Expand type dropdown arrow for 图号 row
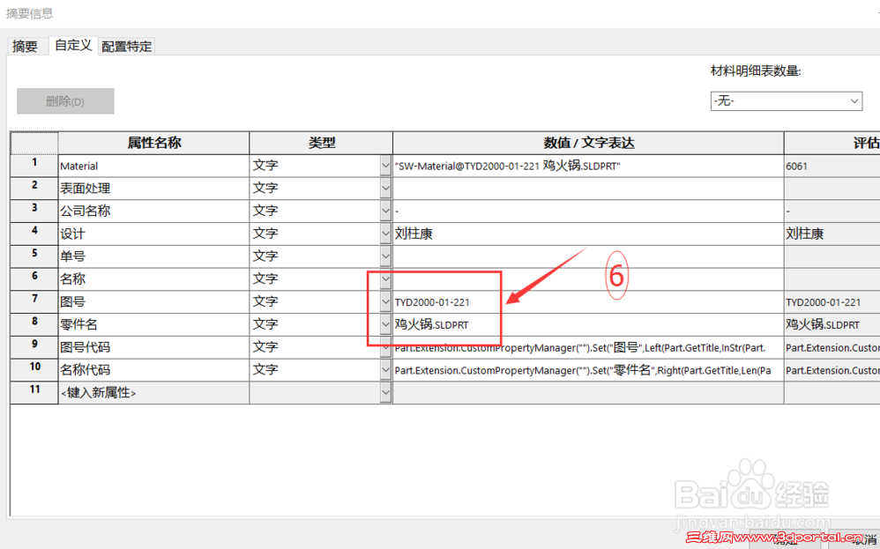 pos(385,301)
